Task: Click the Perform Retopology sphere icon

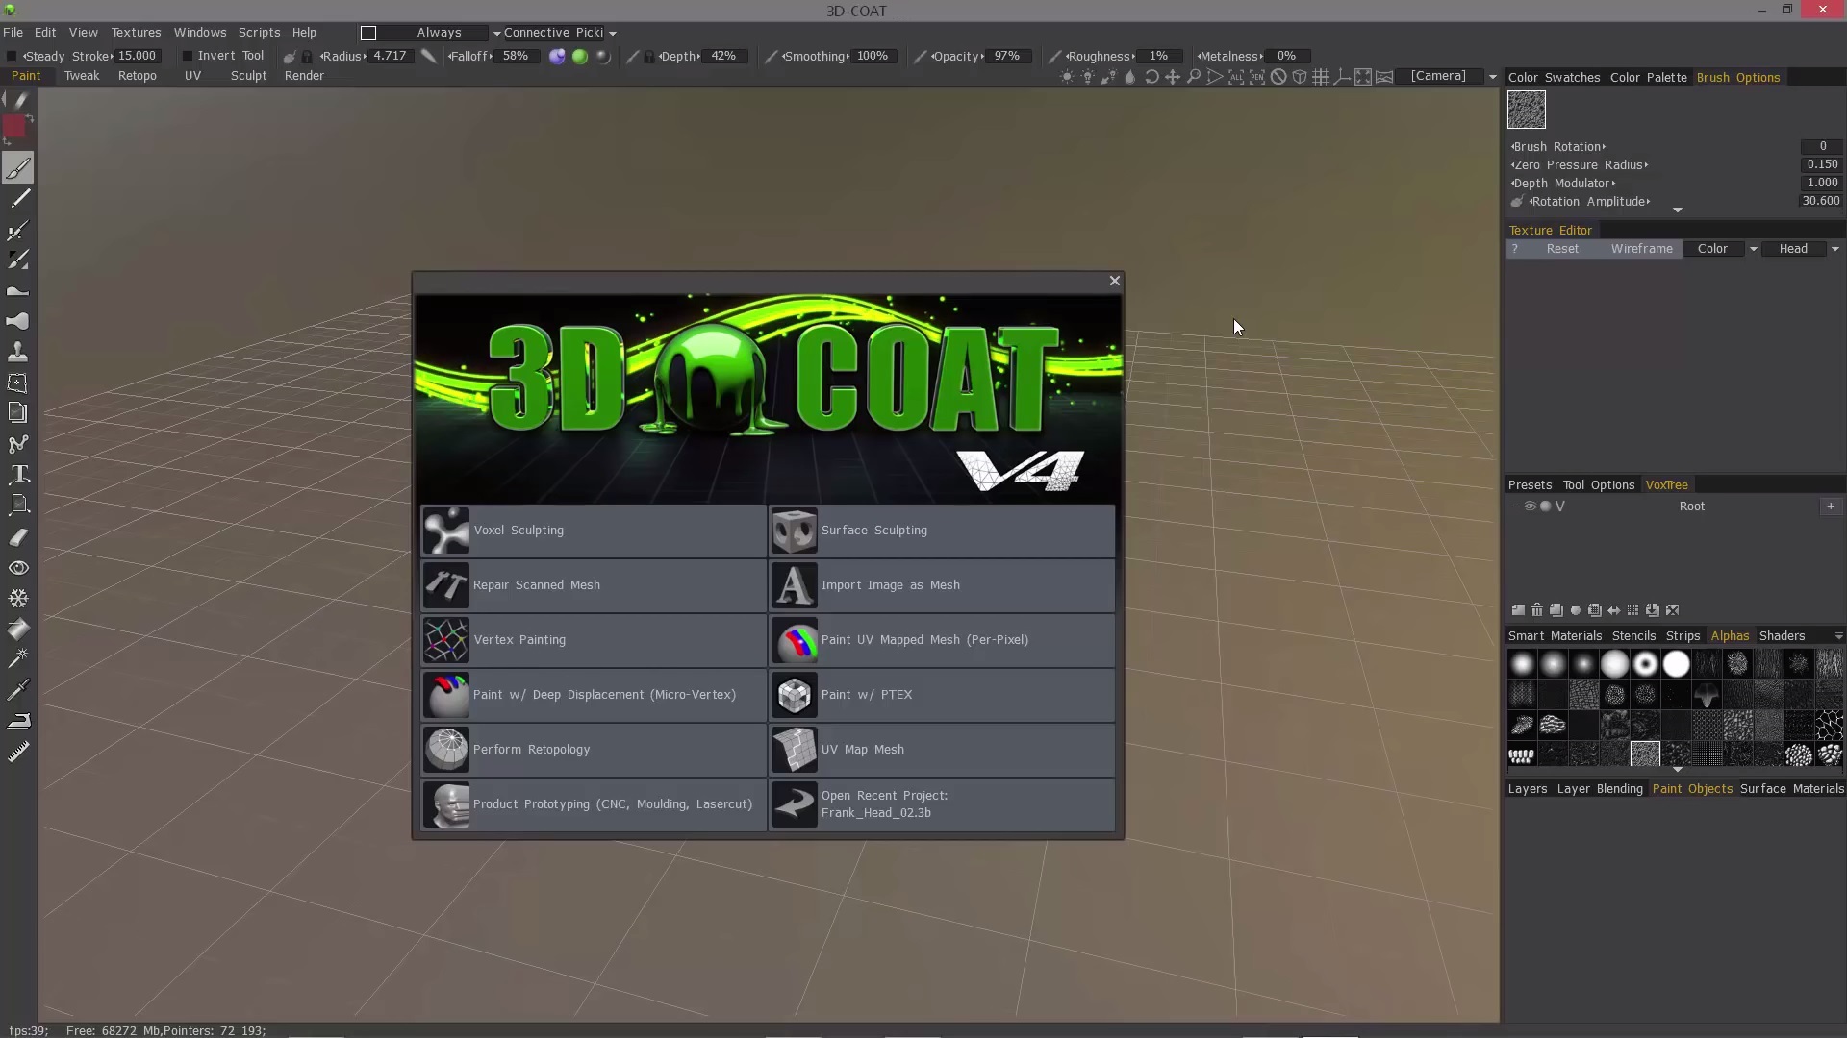Action: pyautogui.click(x=446, y=750)
